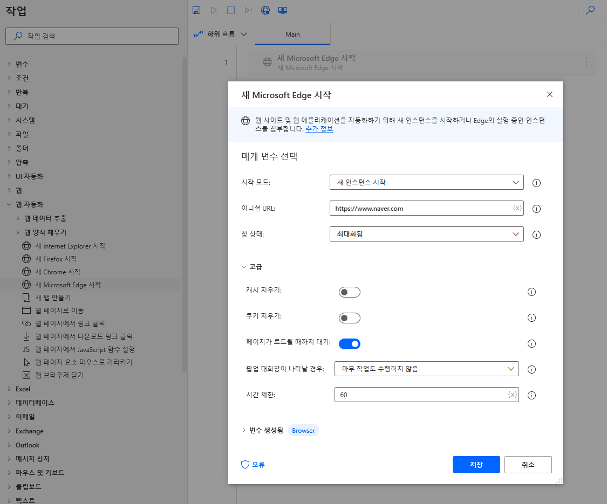Viewport: 607px width, 504px height.
Task: Click info icon for 쿠키 지우기
Action: [531, 318]
